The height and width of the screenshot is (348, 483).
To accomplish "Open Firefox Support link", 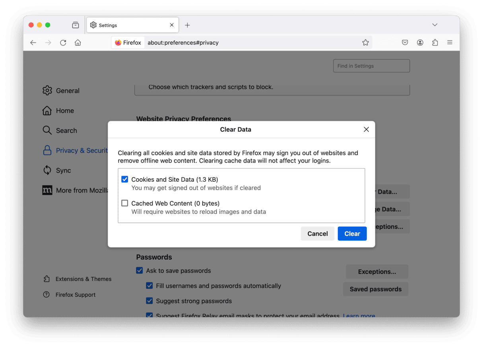I will [70, 295].
